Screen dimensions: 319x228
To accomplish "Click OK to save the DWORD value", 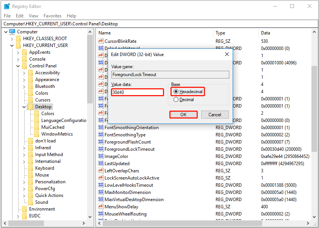I will pyautogui.click(x=183, y=114).
